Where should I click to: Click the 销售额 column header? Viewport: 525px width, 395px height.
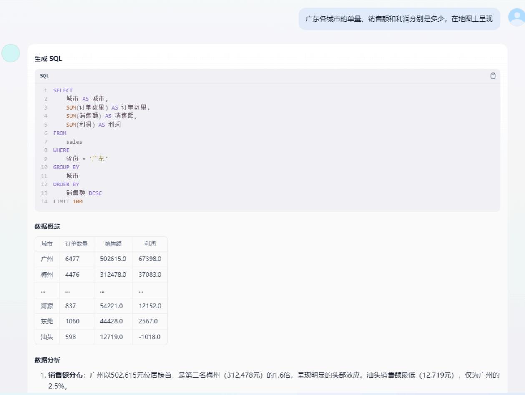(x=113, y=244)
